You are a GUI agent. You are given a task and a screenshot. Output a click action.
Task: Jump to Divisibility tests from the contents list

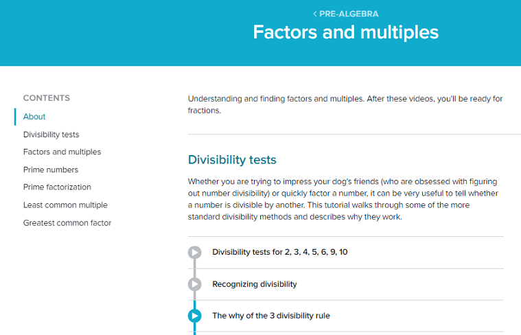point(51,135)
